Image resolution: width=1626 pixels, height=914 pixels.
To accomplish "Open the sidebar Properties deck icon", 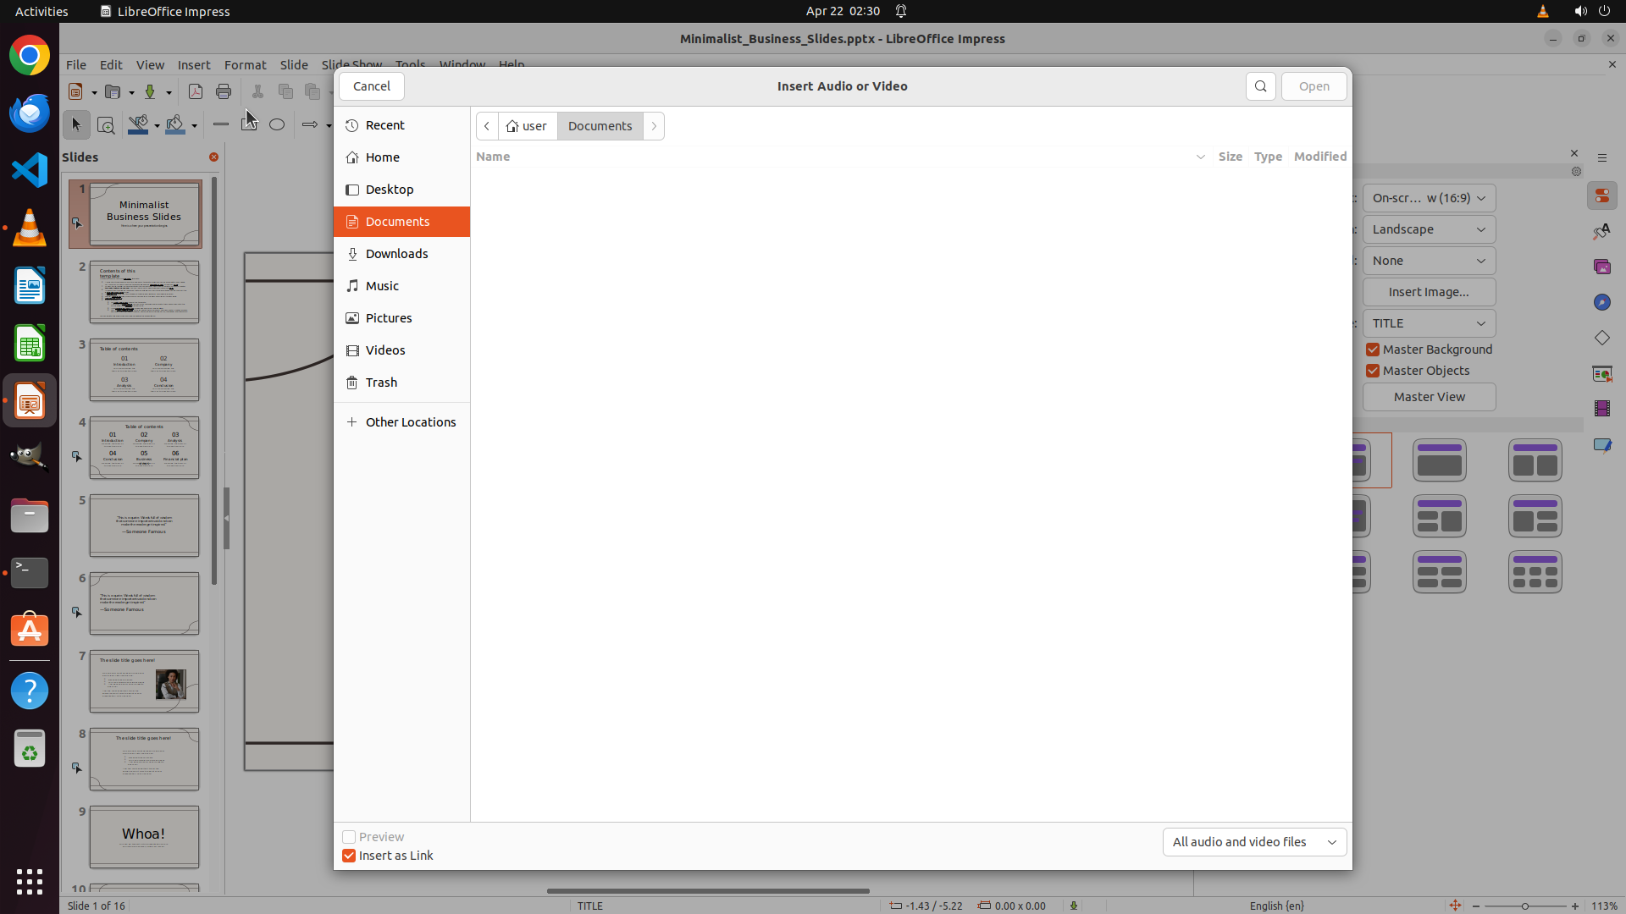I will (x=1601, y=196).
